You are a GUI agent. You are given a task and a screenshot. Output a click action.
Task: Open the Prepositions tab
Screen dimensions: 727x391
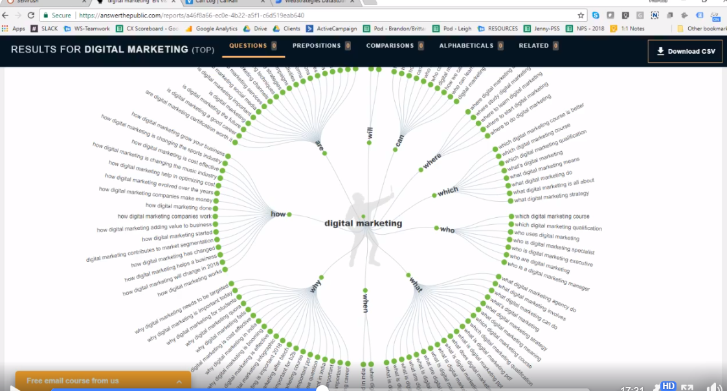point(321,46)
